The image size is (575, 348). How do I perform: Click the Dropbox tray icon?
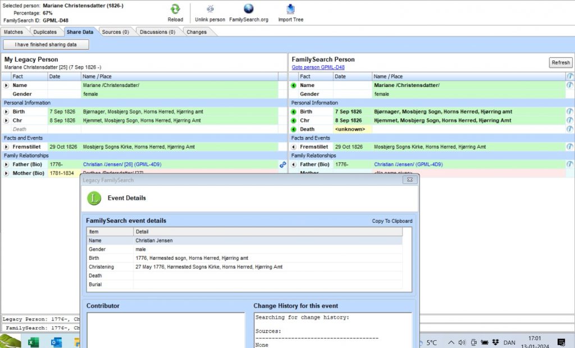tap(495, 342)
